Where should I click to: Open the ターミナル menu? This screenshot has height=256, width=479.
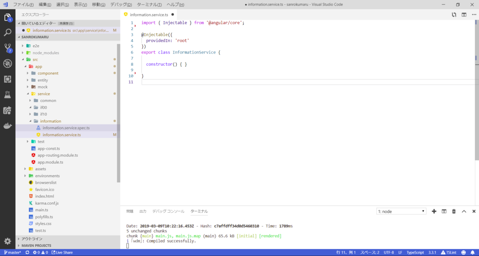point(149,5)
